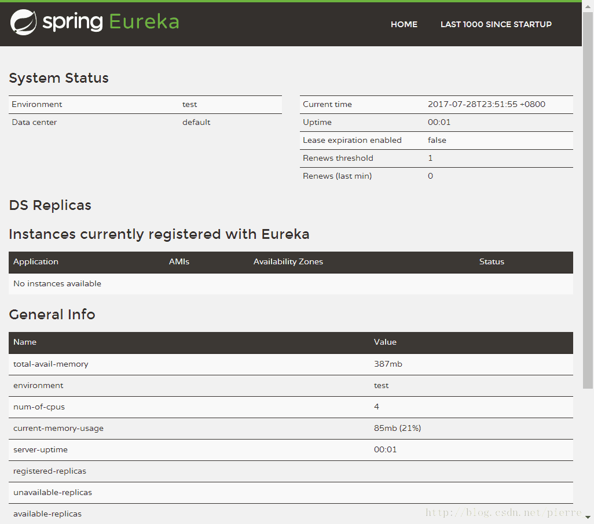Image resolution: width=594 pixels, height=524 pixels.
Task: Click the vertical scrollbar thumb
Action: point(588,200)
